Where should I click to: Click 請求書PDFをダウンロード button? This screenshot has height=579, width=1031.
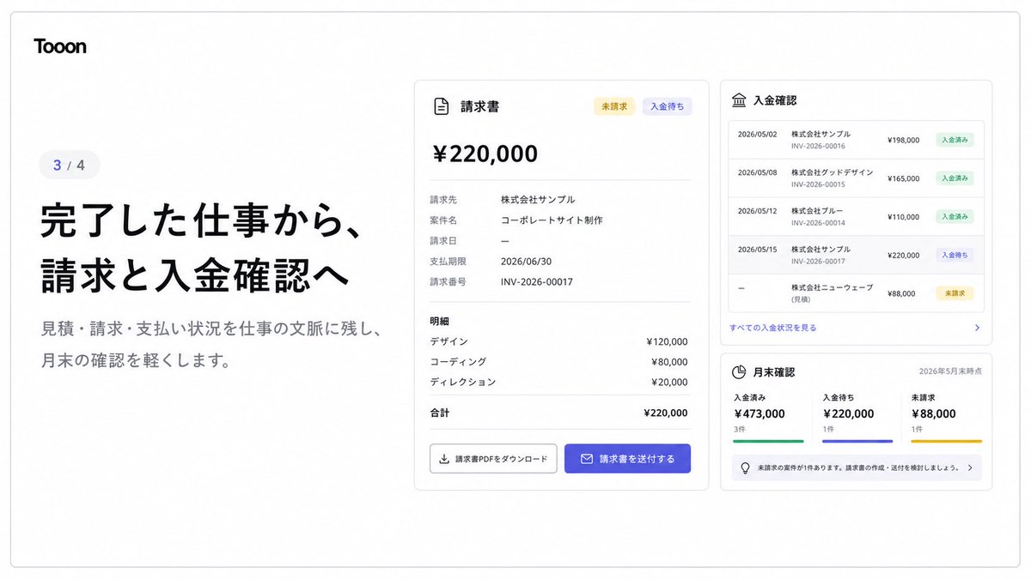click(x=493, y=459)
